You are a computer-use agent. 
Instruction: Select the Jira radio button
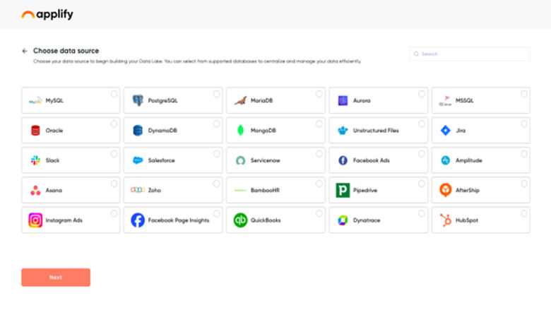pos(524,124)
